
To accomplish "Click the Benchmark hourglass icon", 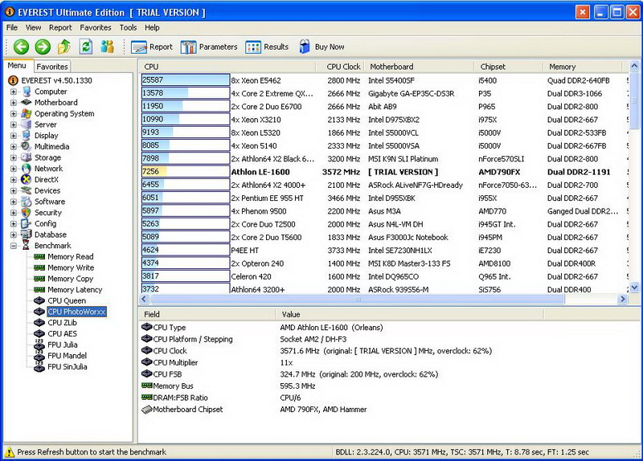I will [x=27, y=246].
